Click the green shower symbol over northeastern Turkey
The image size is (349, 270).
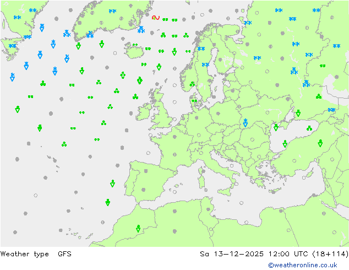point(320,143)
